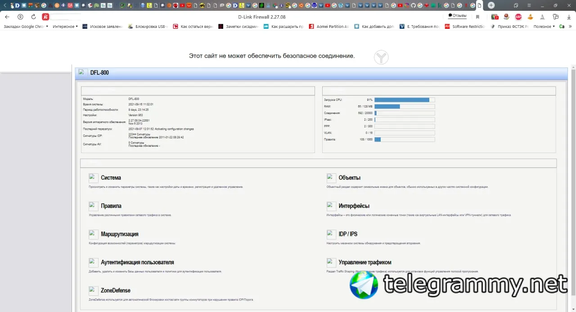Viewport: 576px width, 312px height.
Task: Open bookmark Блокировка USB
Action: pyautogui.click(x=148, y=27)
